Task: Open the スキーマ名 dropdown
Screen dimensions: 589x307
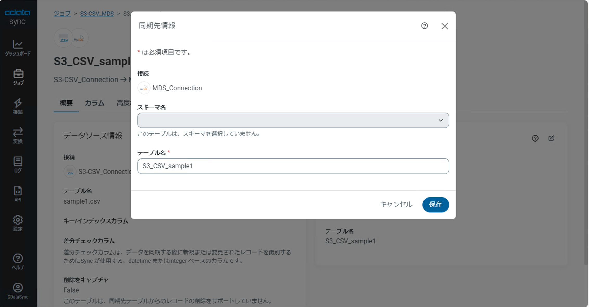Action: [x=293, y=120]
